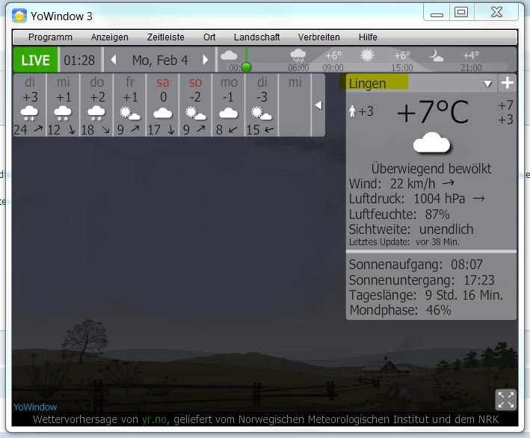Click the rain cloud icon at 06:00
530x438 pixels.
pos(298,55)
